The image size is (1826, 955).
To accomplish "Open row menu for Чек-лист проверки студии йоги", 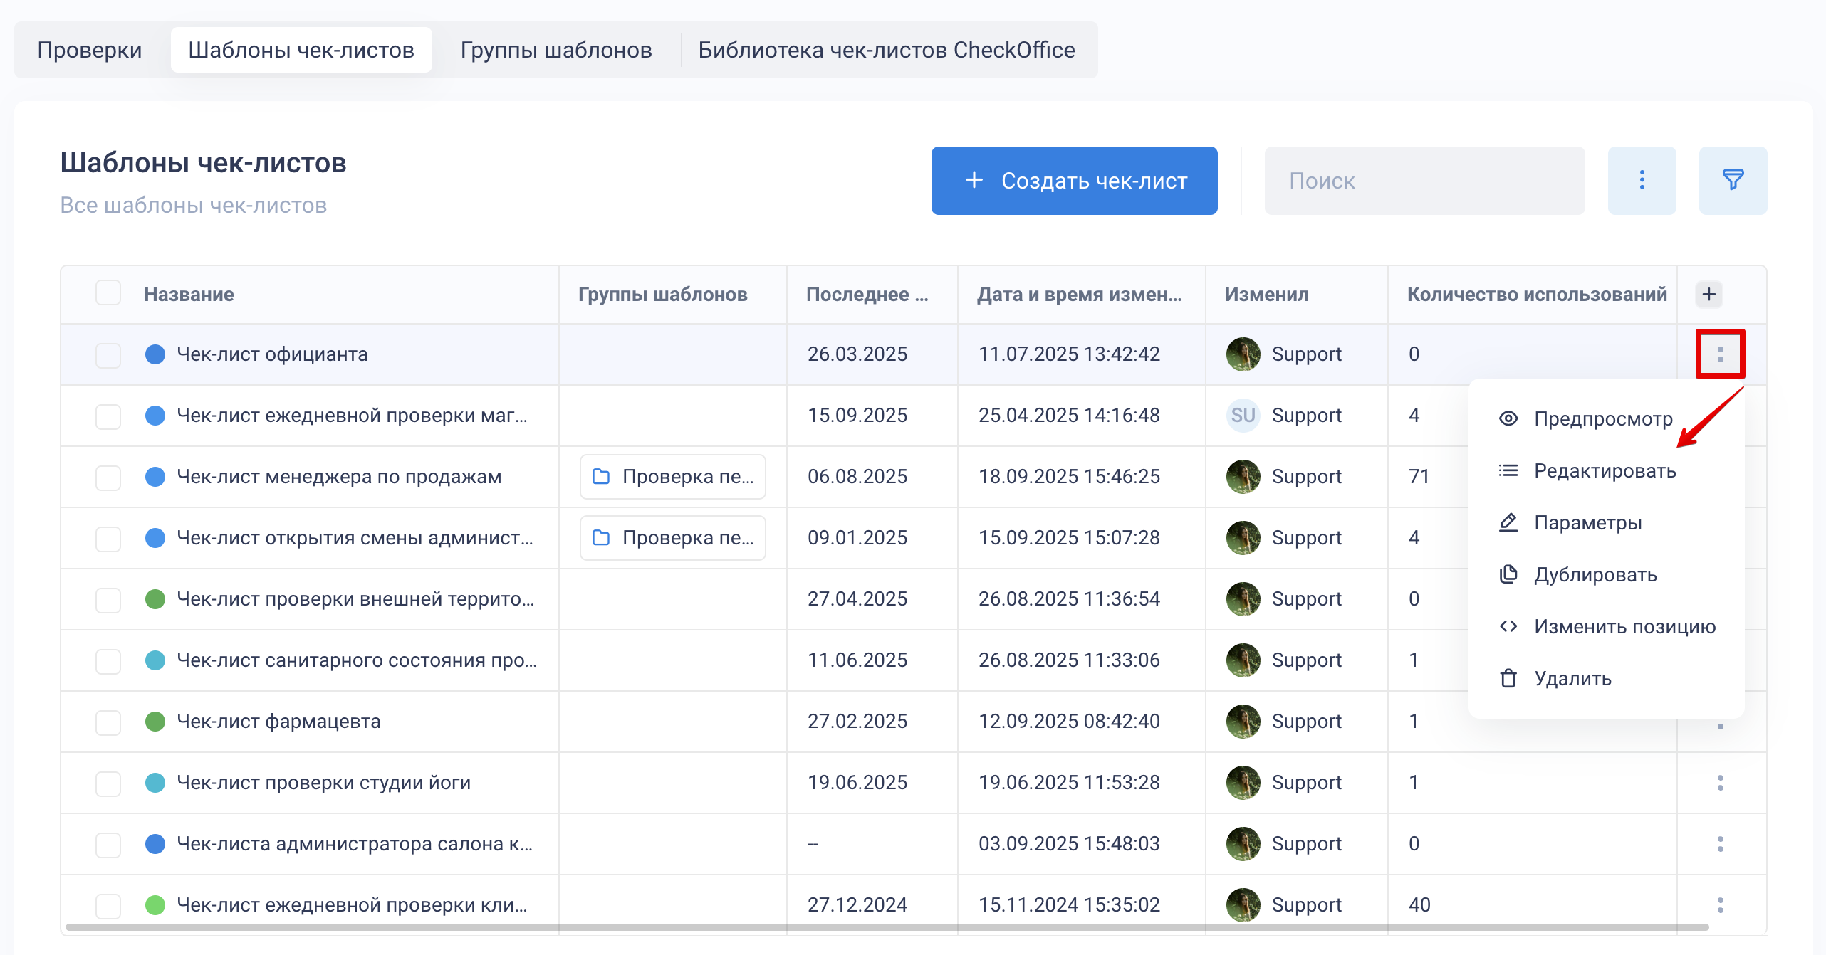I will 1720,783.
